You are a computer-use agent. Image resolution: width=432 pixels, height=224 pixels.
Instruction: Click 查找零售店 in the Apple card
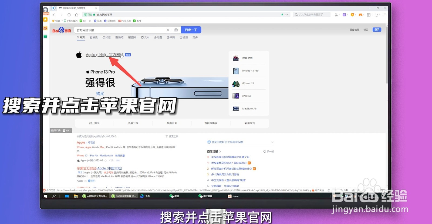pos(211,123)
